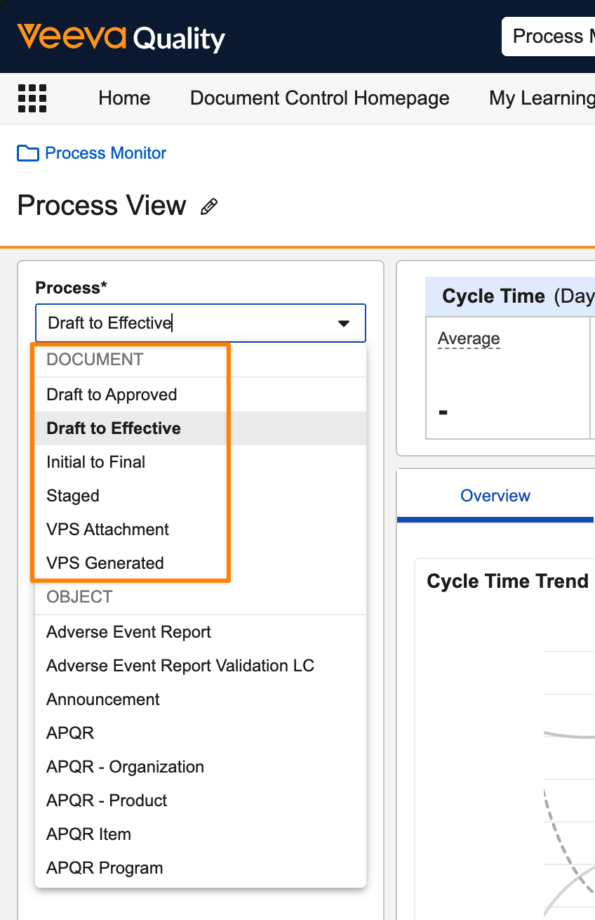
Task: Click the Veeva Quality logo
Action: click(121, 37)
